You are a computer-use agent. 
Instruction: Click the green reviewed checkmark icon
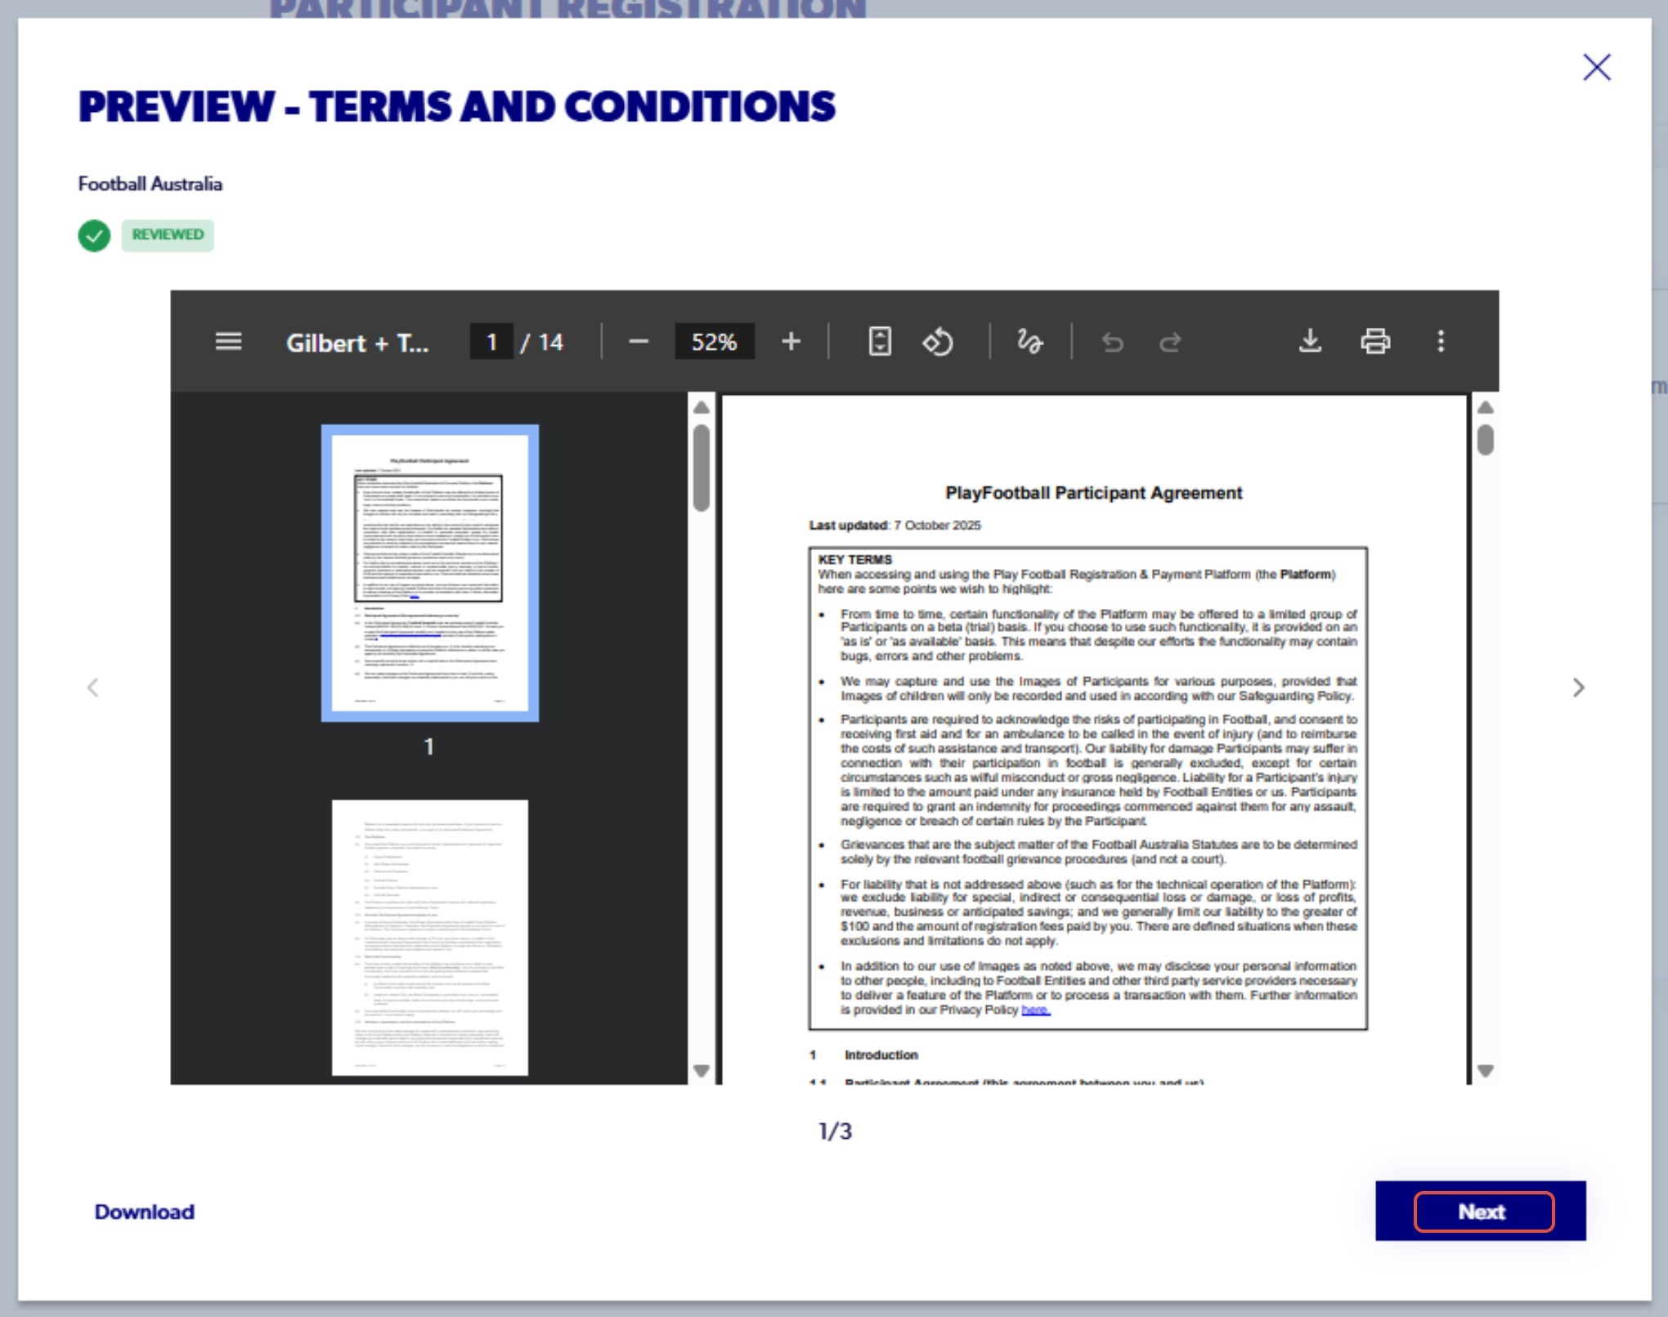coord(94,235)
